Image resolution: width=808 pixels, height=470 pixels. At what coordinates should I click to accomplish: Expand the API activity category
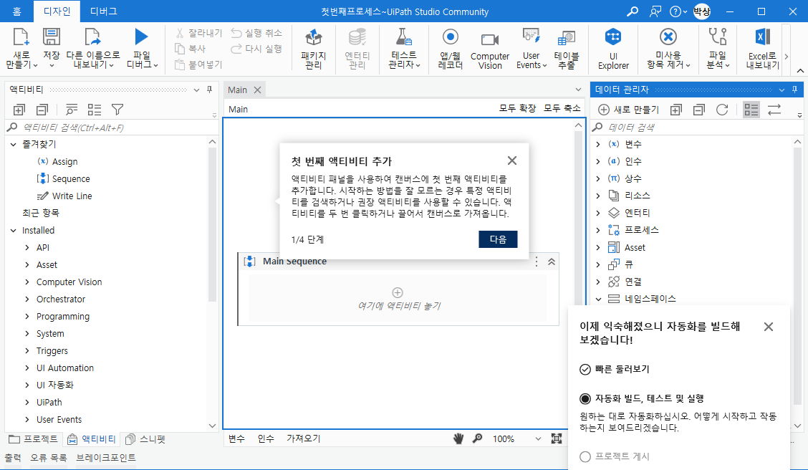[x=27, y=248]
